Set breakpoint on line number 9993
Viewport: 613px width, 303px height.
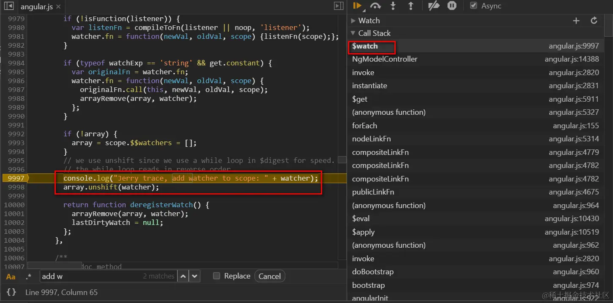point(16,143)
